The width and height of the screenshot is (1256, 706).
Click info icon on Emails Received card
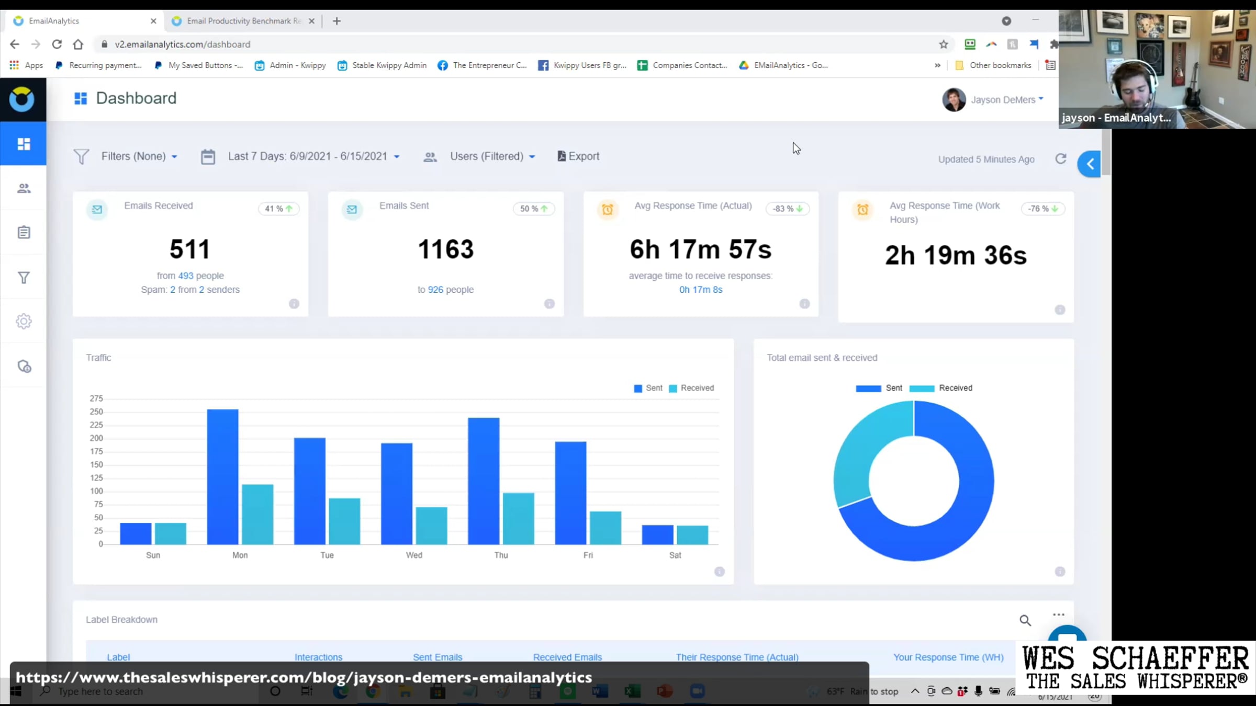tap(294, 304)
